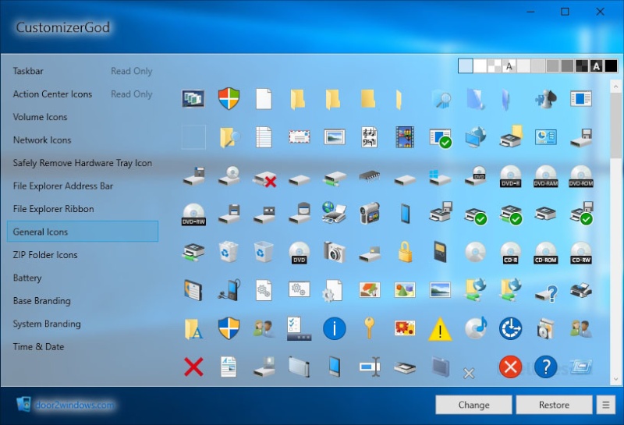Open the System Branding category

point(47,324)
